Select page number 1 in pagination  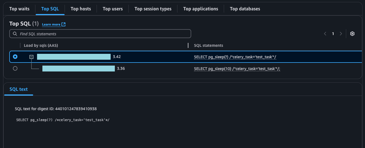pyautogui.click(x=333, y=34)
